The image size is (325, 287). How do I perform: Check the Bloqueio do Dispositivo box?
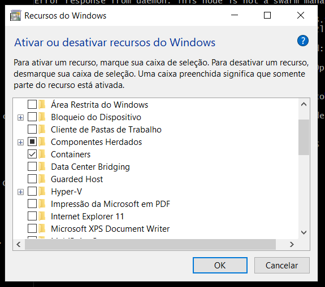tap(32, 117)
